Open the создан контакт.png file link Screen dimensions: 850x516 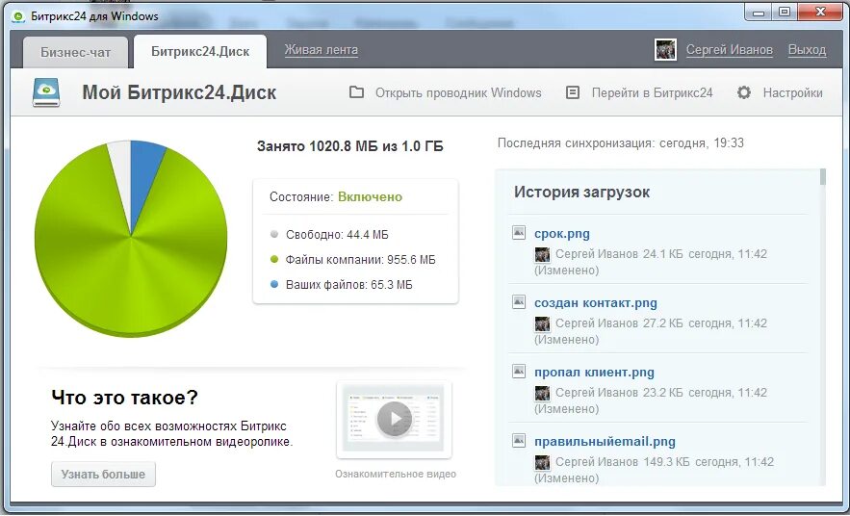[595, 303]
